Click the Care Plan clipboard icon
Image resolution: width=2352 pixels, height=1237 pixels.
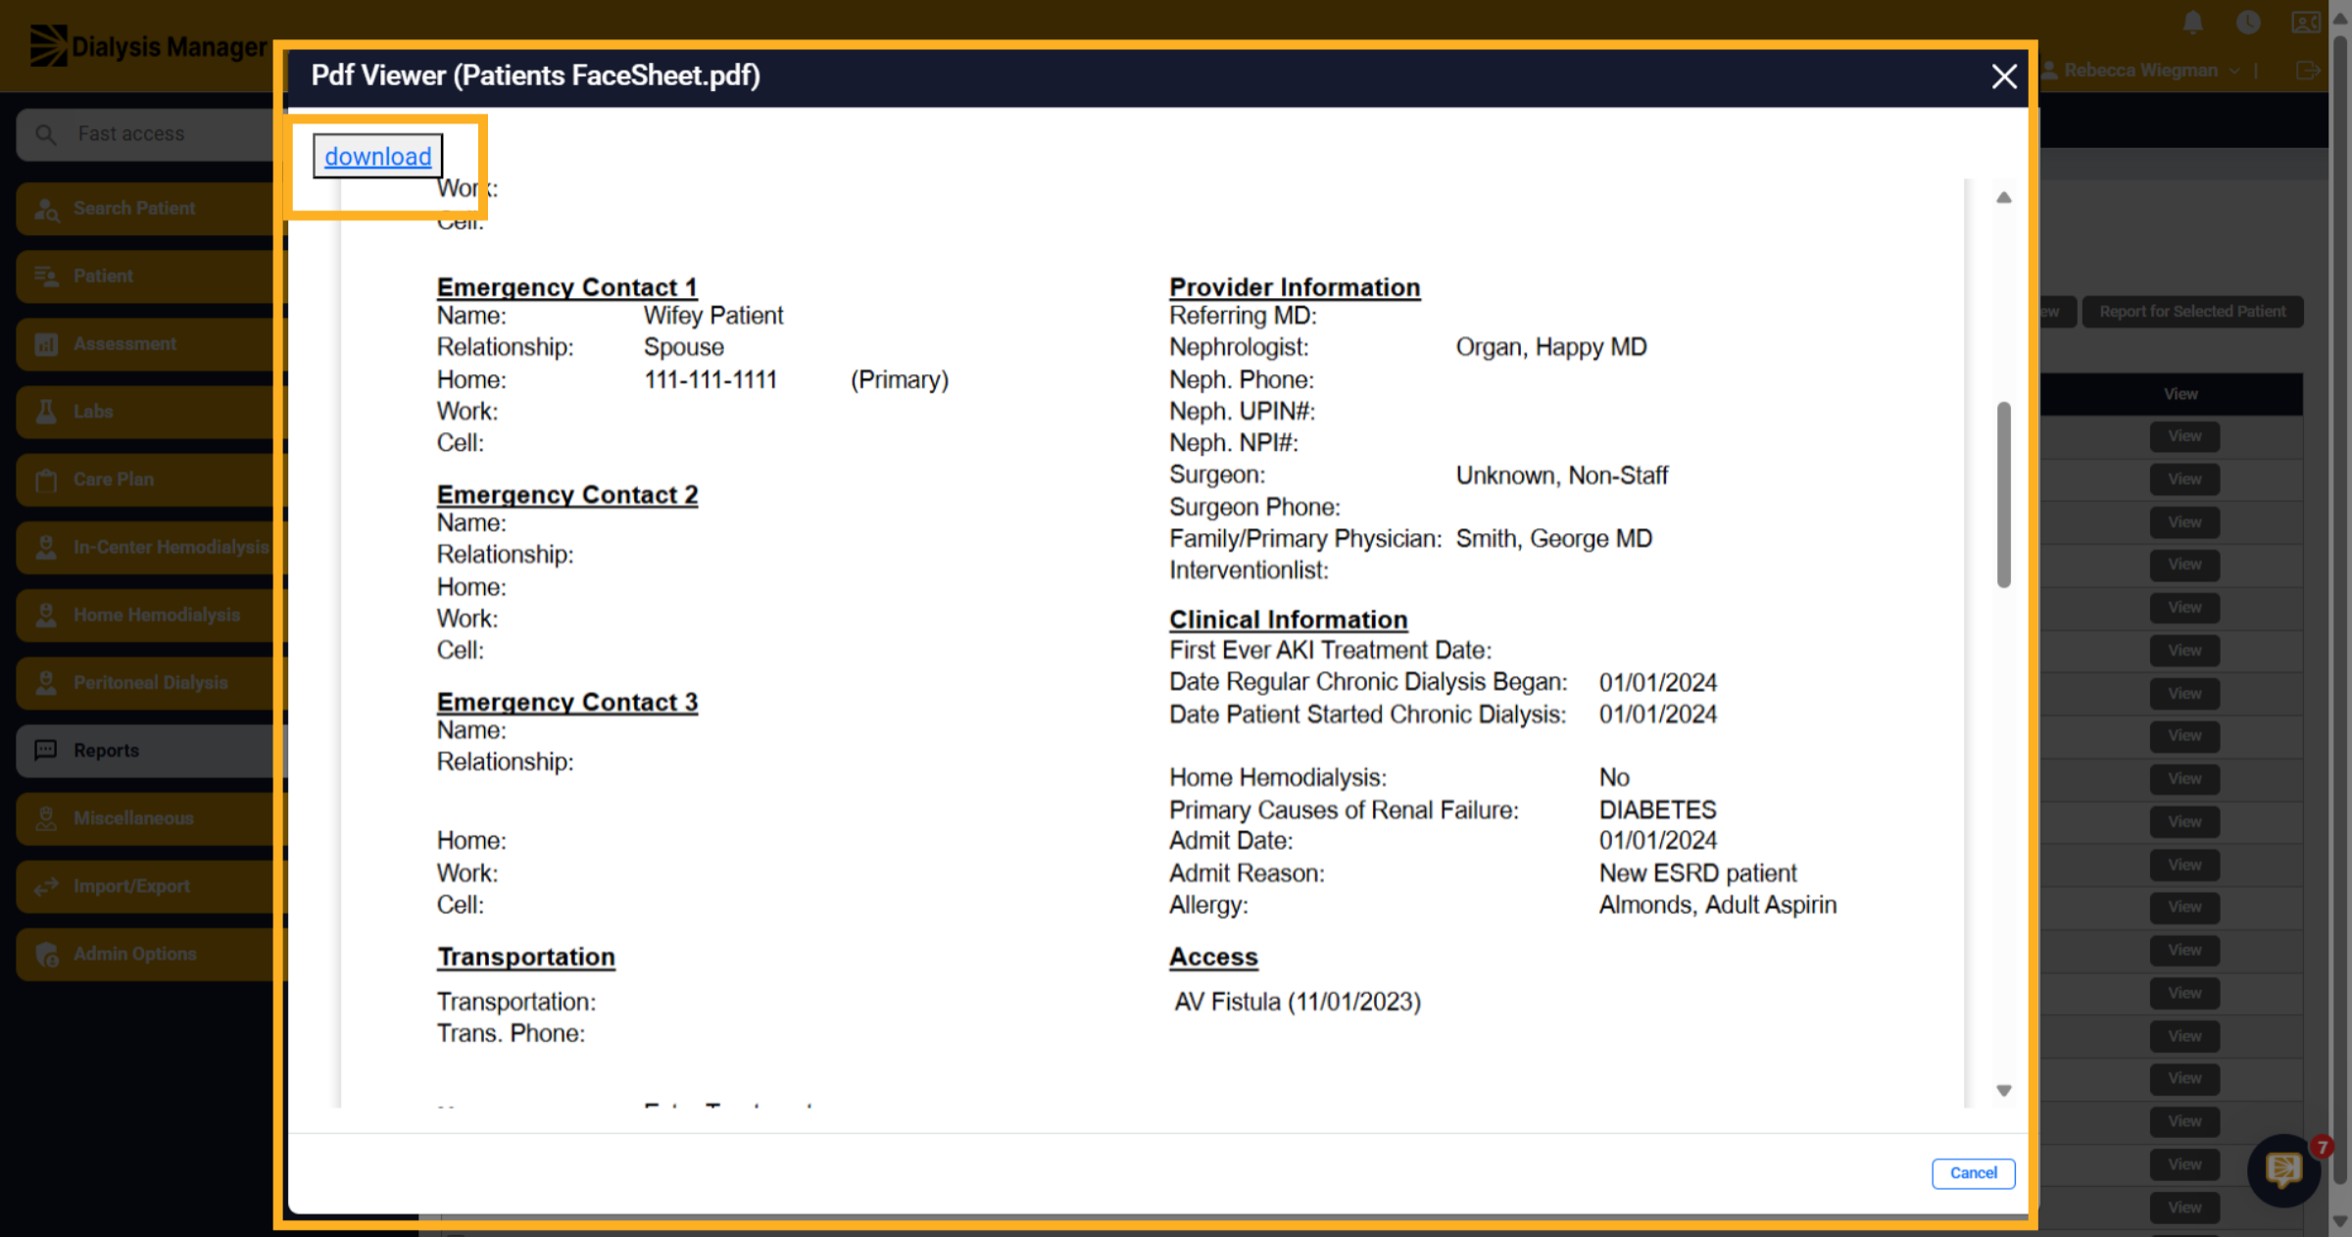(46, 479)
